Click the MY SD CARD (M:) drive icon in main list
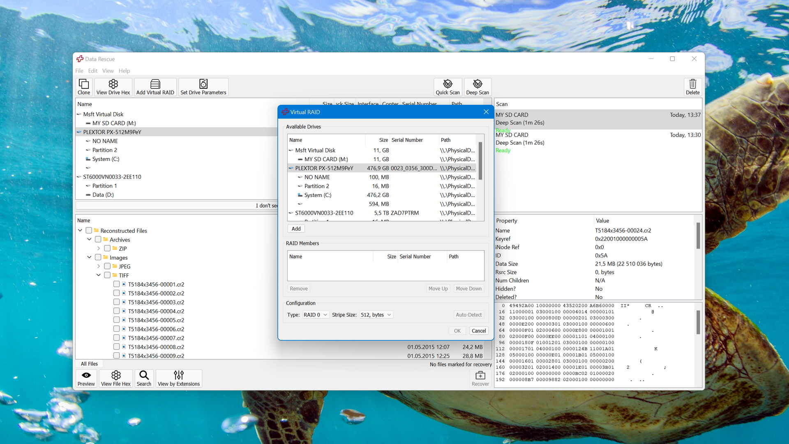 (88, 123)
